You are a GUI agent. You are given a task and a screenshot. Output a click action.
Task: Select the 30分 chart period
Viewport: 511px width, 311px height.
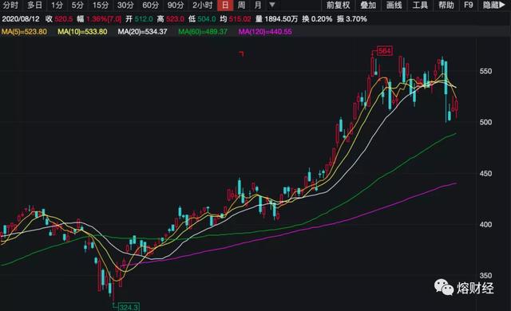coord(125,6)
